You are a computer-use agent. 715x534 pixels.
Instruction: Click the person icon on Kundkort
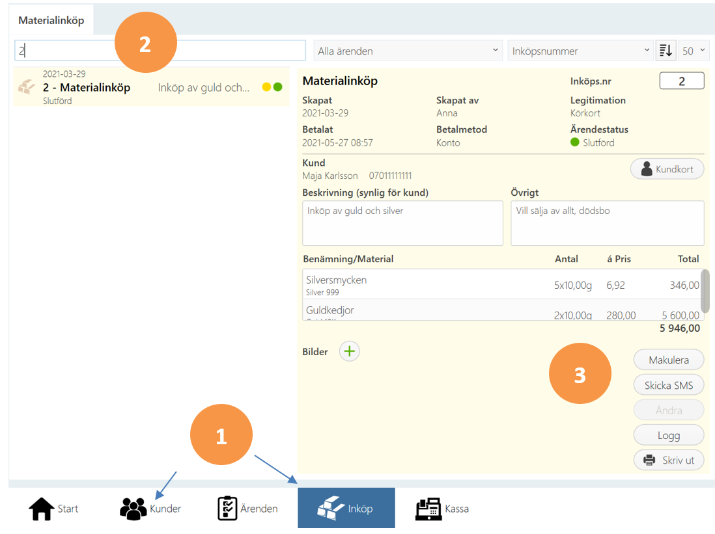[647, 169]
